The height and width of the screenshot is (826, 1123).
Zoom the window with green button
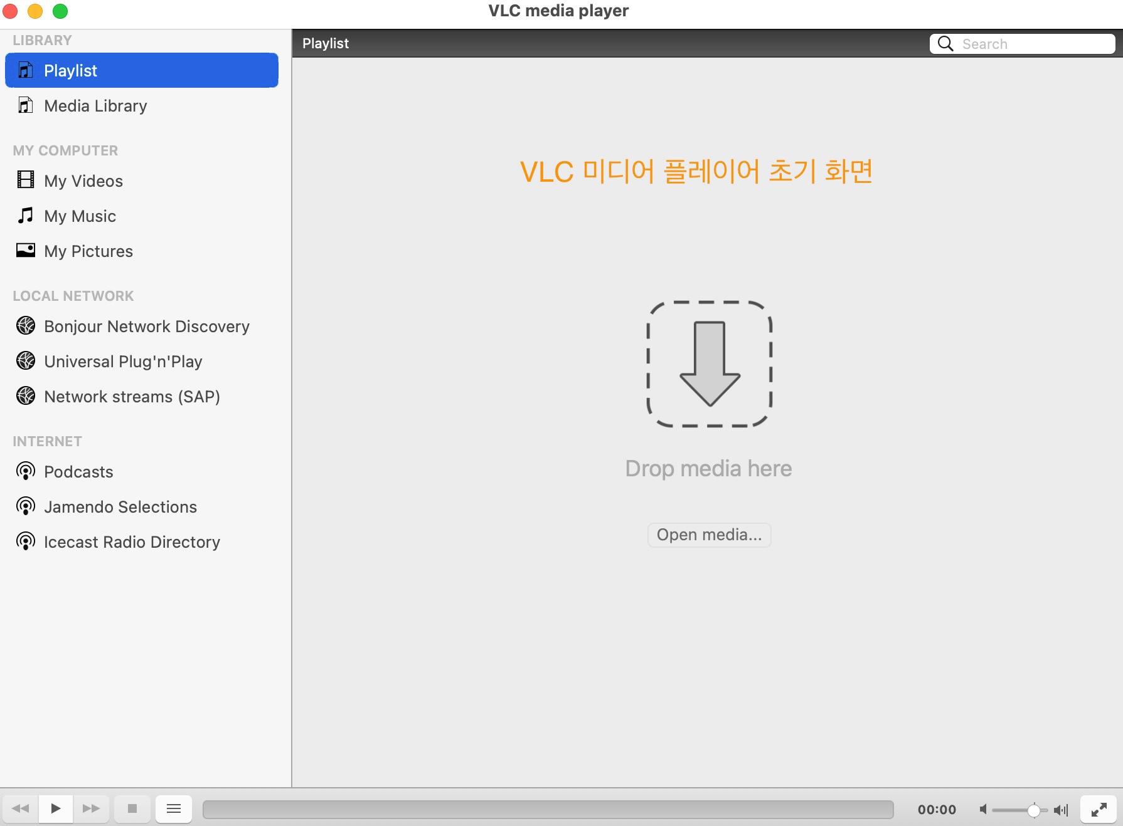tap(60, 11)
